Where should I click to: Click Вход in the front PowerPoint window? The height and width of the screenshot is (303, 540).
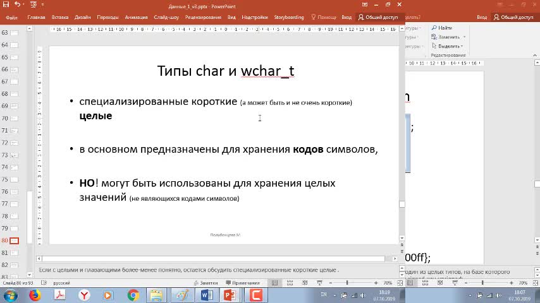click(347, 17)
